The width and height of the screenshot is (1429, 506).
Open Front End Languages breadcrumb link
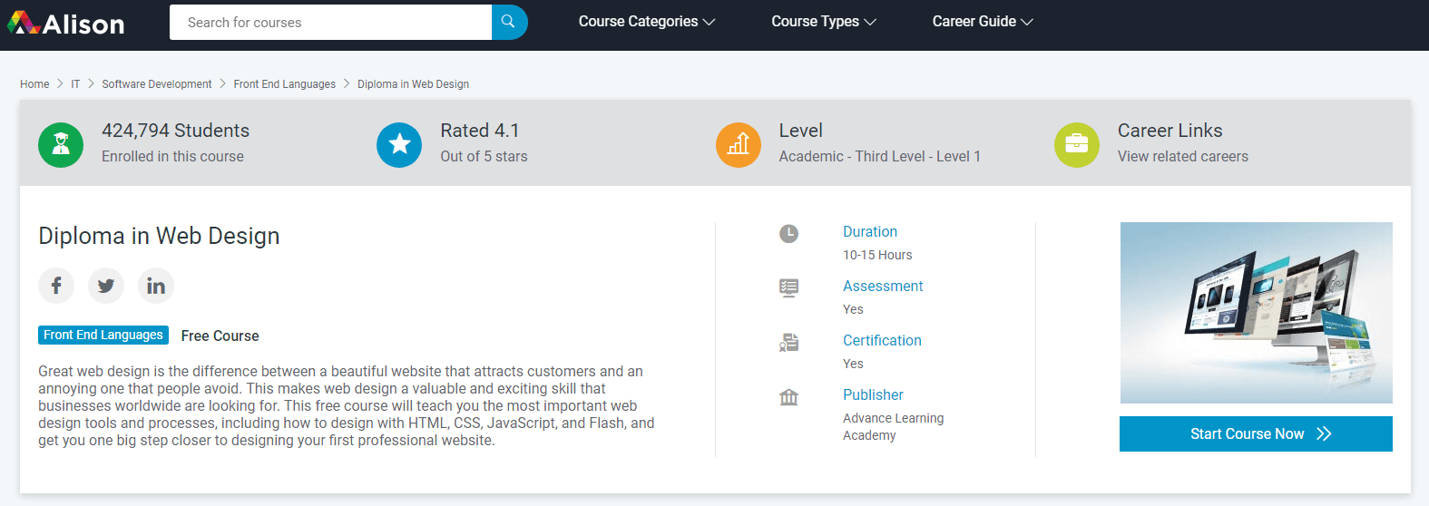284,84
